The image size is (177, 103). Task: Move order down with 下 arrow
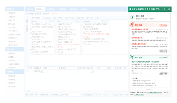pyautogui.click(x=110, y=95)
